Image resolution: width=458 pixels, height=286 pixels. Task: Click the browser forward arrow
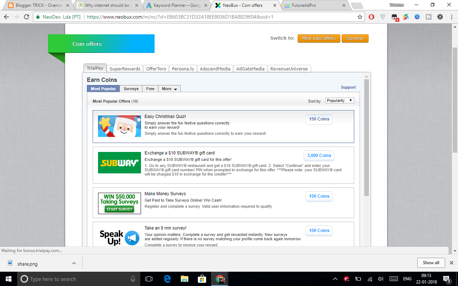[16, 17]
